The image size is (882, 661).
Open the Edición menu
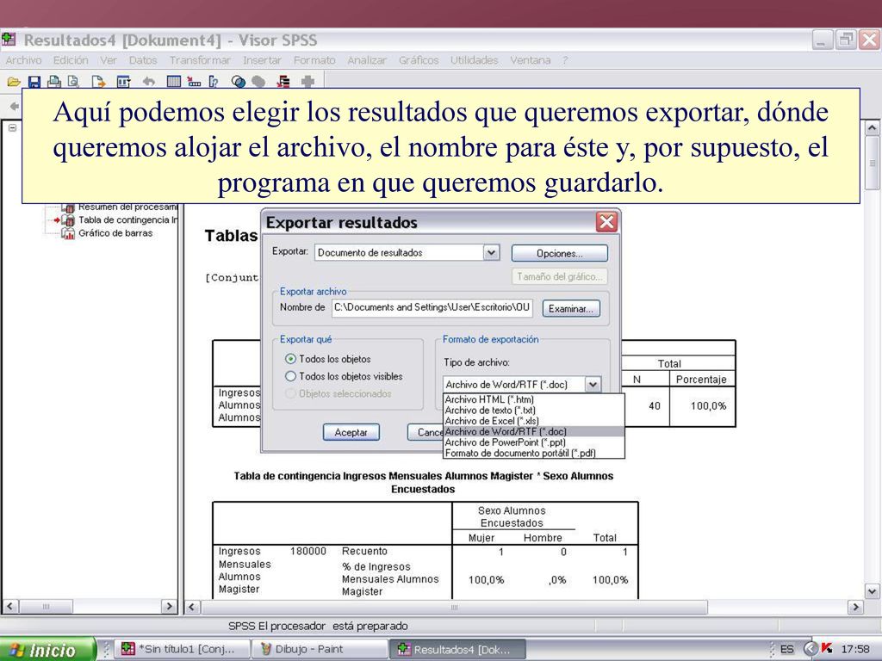click(71, 59)
